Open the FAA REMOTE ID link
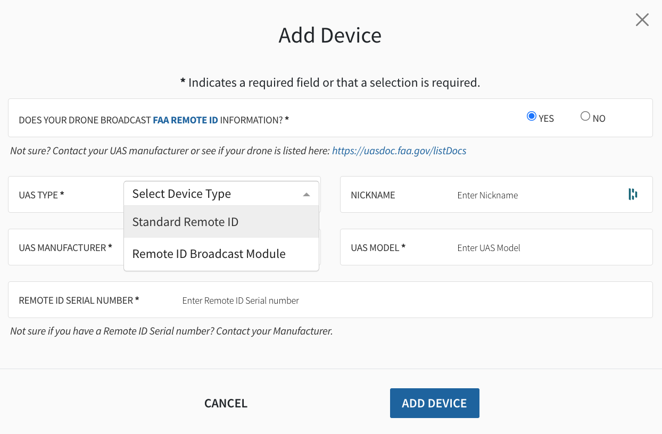The image size is (662, 434). (x=185, y=120)
